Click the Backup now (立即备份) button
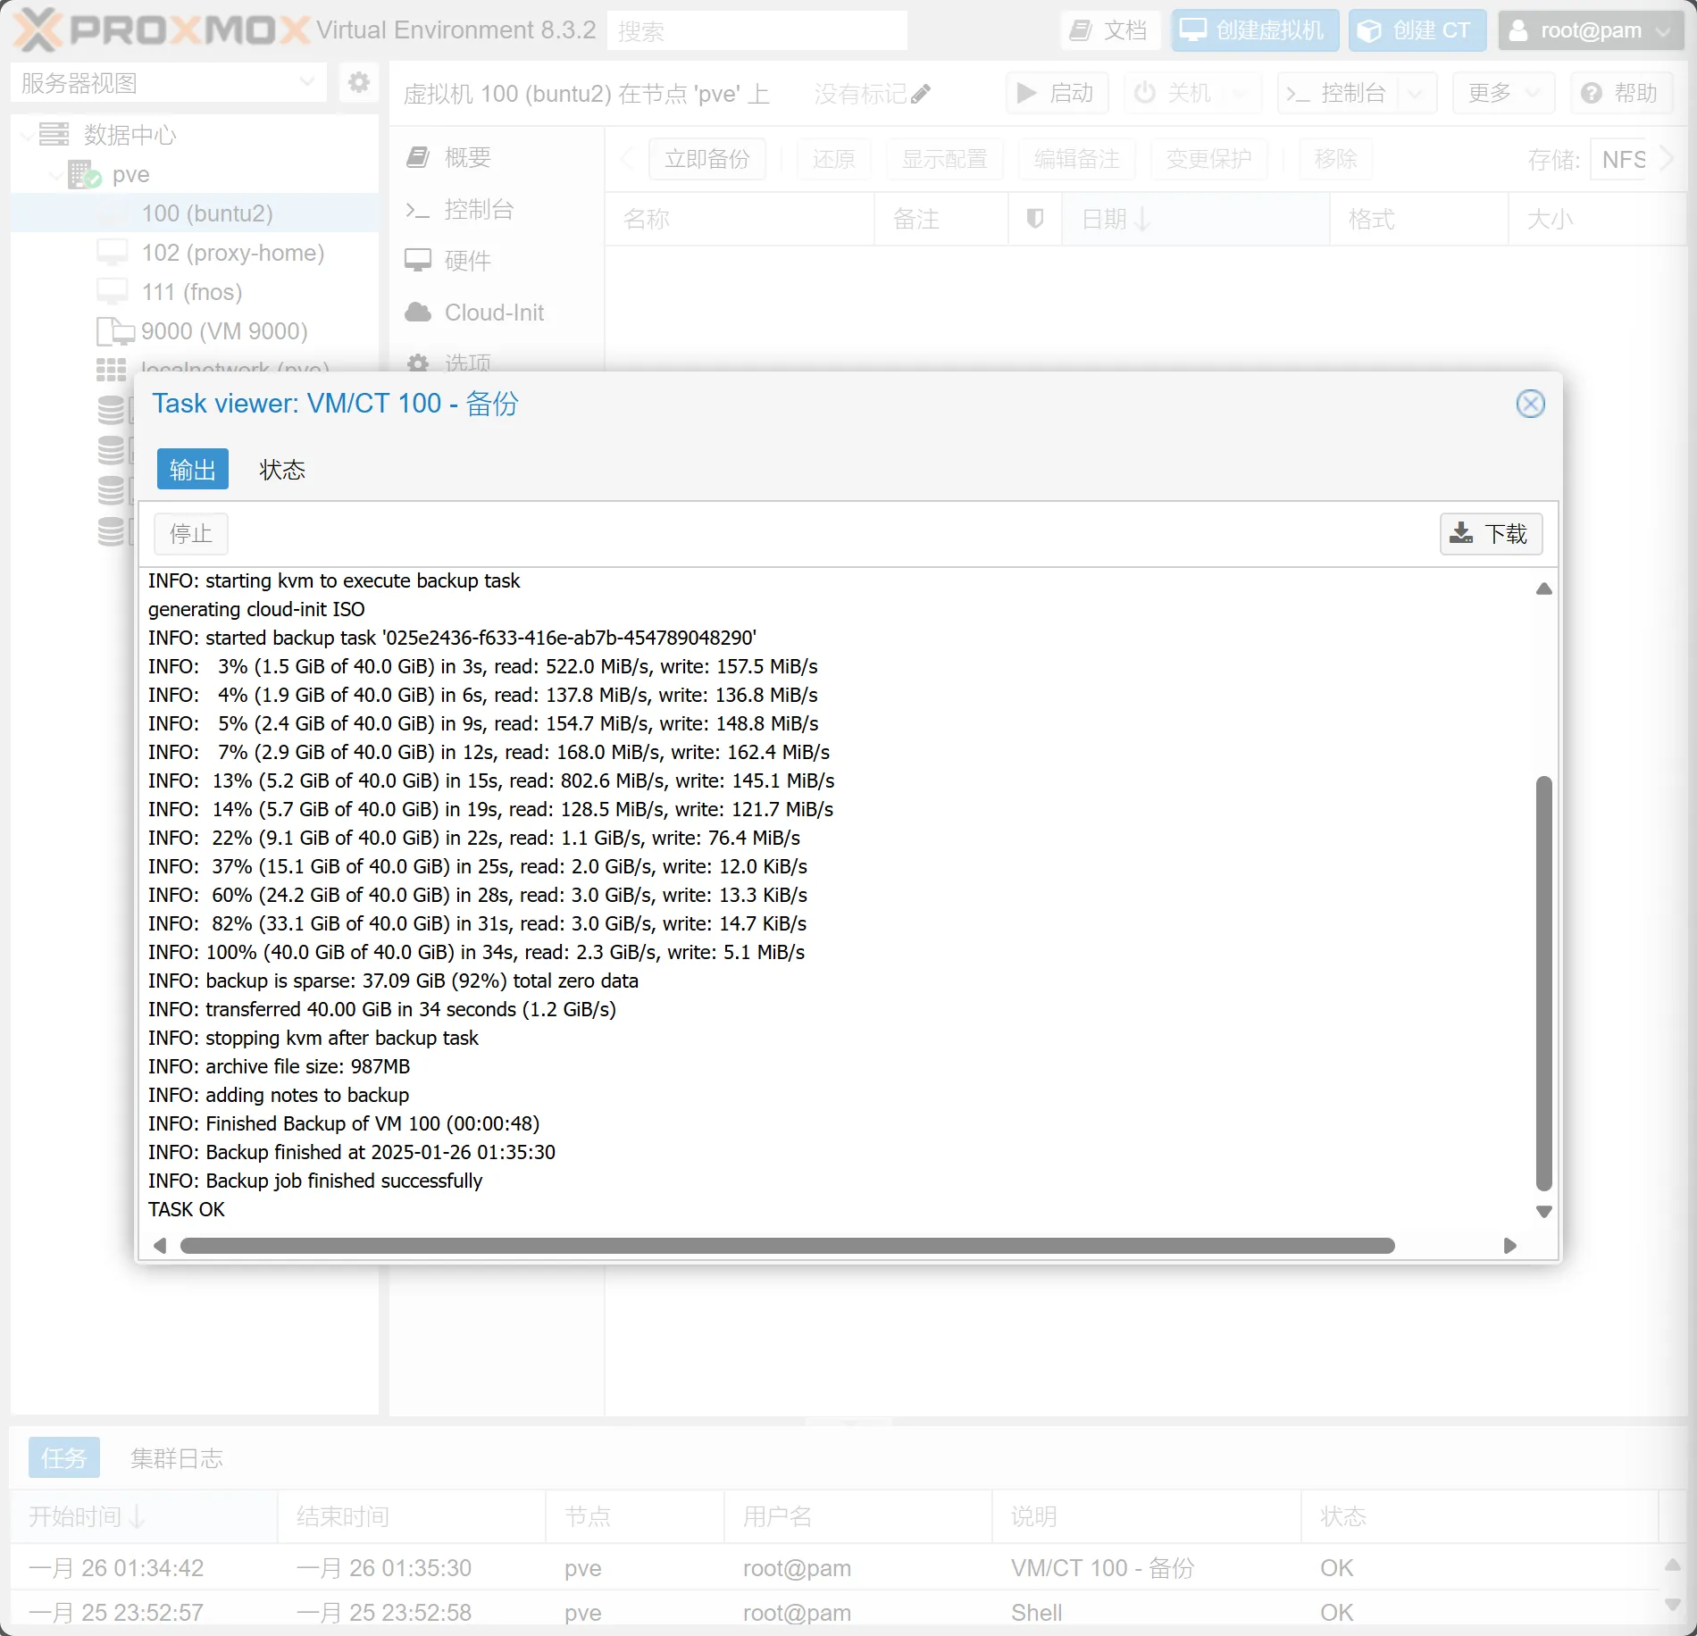 [x=706, y=159]
